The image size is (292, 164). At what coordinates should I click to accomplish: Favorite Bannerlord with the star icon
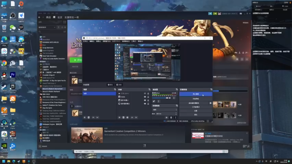tap(247, 59)
